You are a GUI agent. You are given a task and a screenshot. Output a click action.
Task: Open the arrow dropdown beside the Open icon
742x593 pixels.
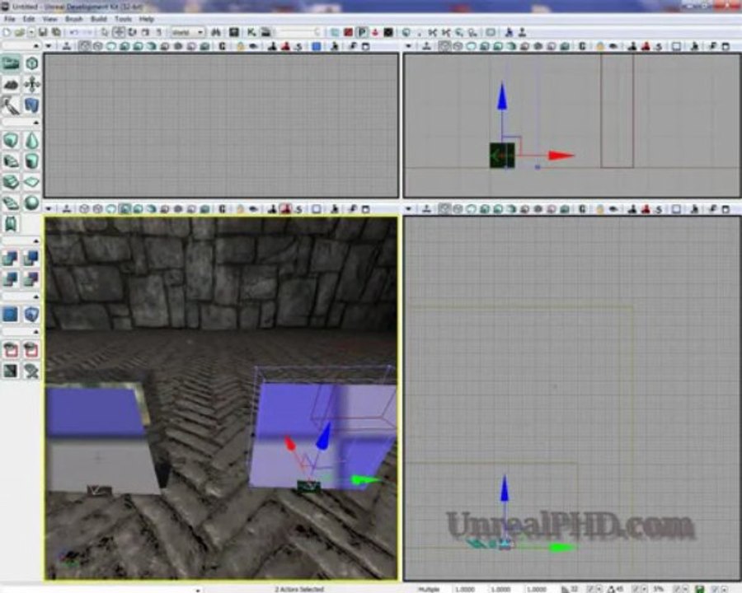pos(31,32)
